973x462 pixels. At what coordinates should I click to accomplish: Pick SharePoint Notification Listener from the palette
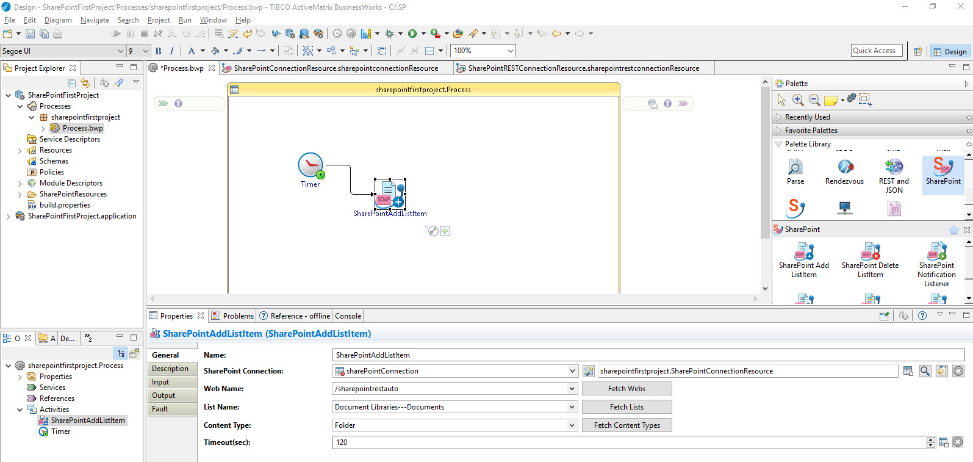tap(936, 265)
